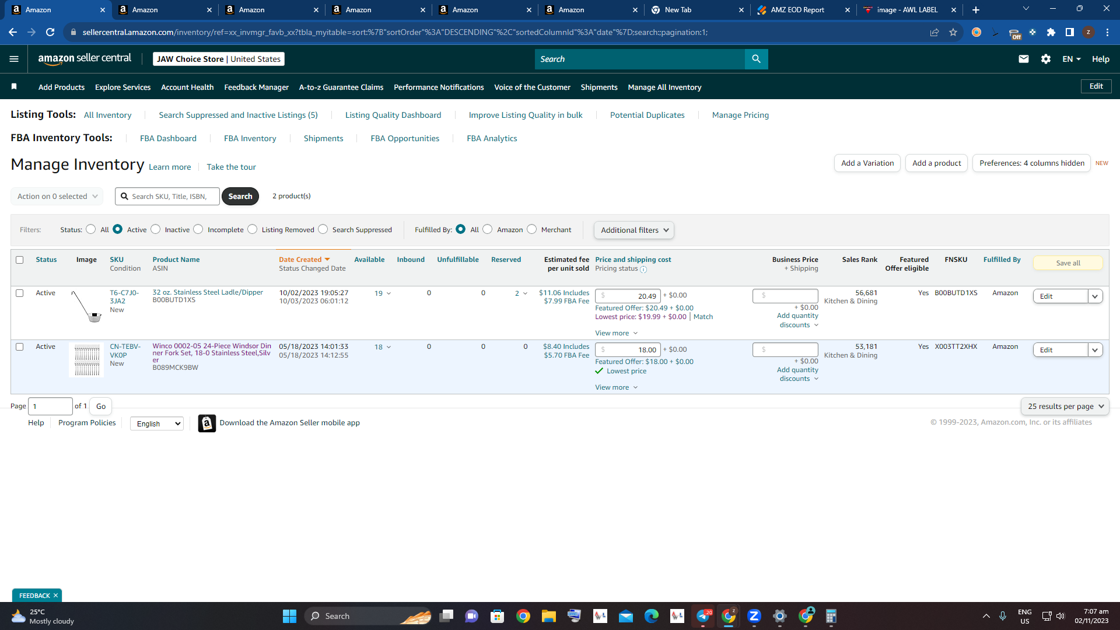
Task: Click the bookmark flag icon in favorites bar
Action: 14,87
